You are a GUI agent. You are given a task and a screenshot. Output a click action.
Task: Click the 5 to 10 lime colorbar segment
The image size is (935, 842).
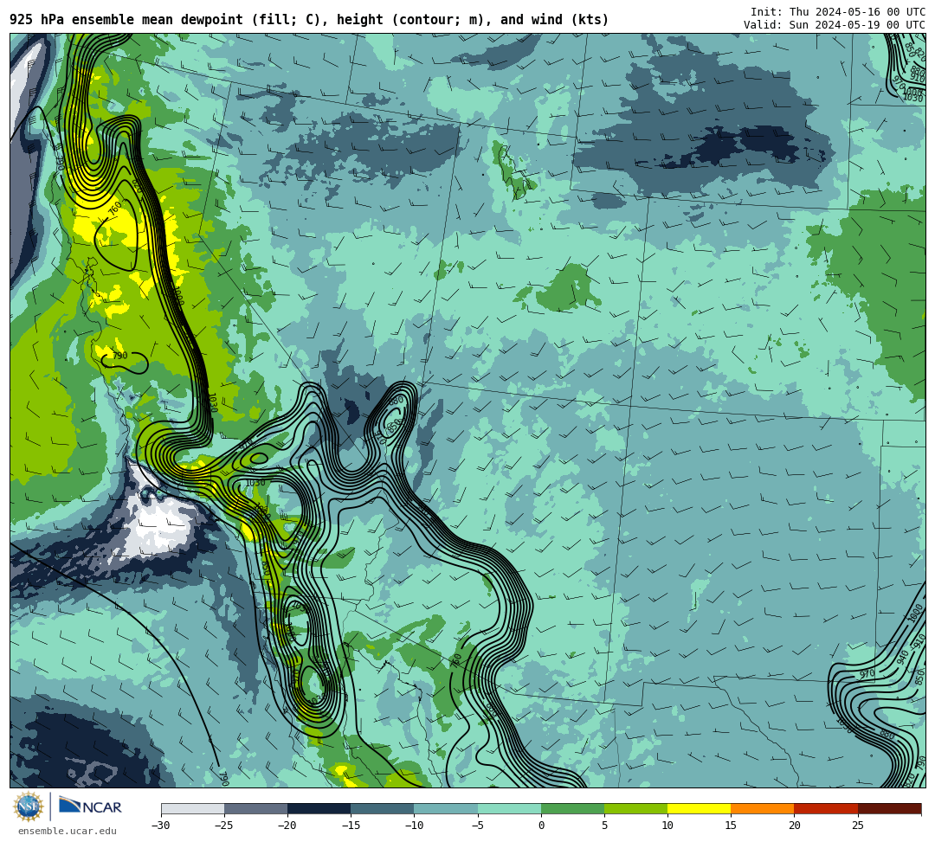coord(635,808)
